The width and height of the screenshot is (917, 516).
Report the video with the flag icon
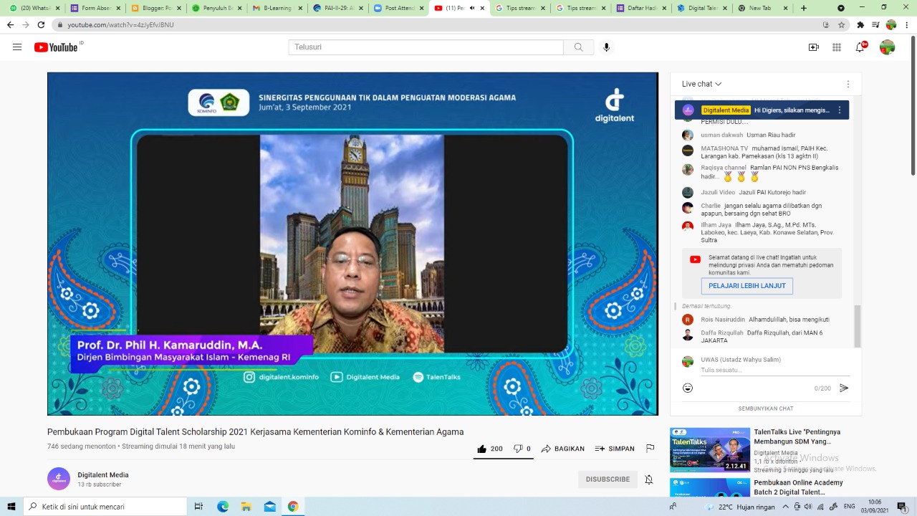[650, 449]
